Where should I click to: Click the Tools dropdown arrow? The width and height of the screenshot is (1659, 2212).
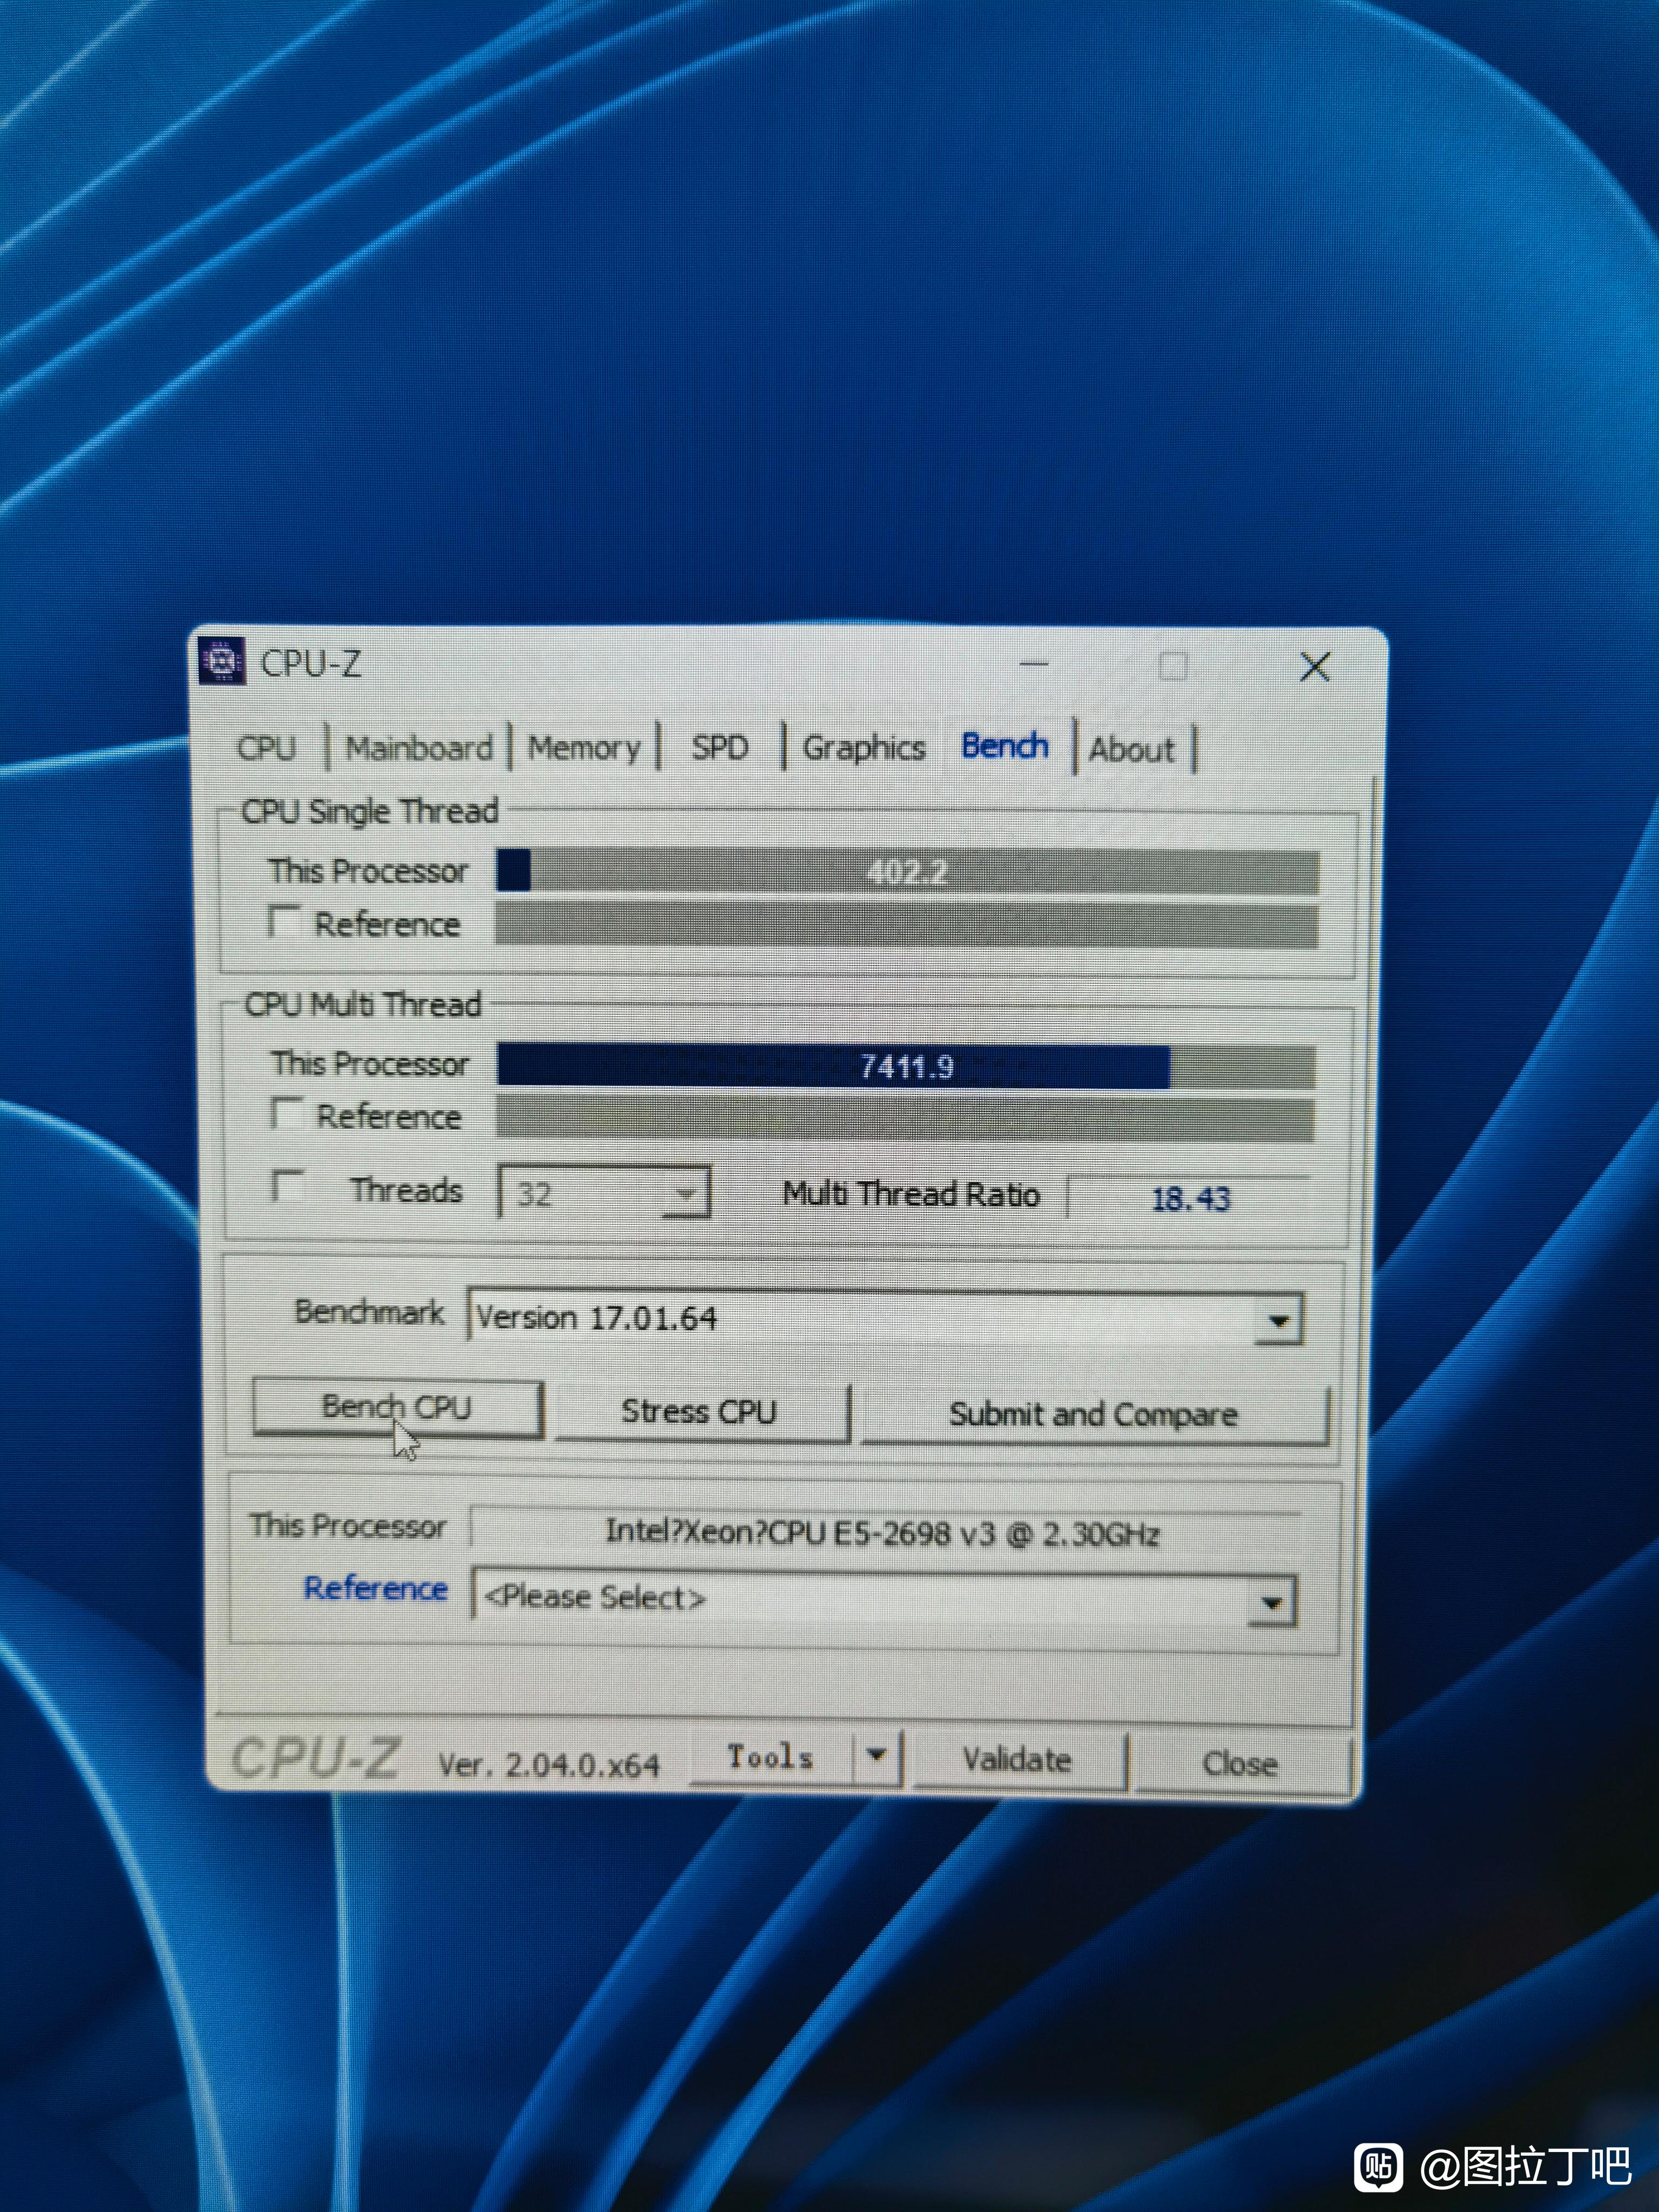pos(877,1756)
